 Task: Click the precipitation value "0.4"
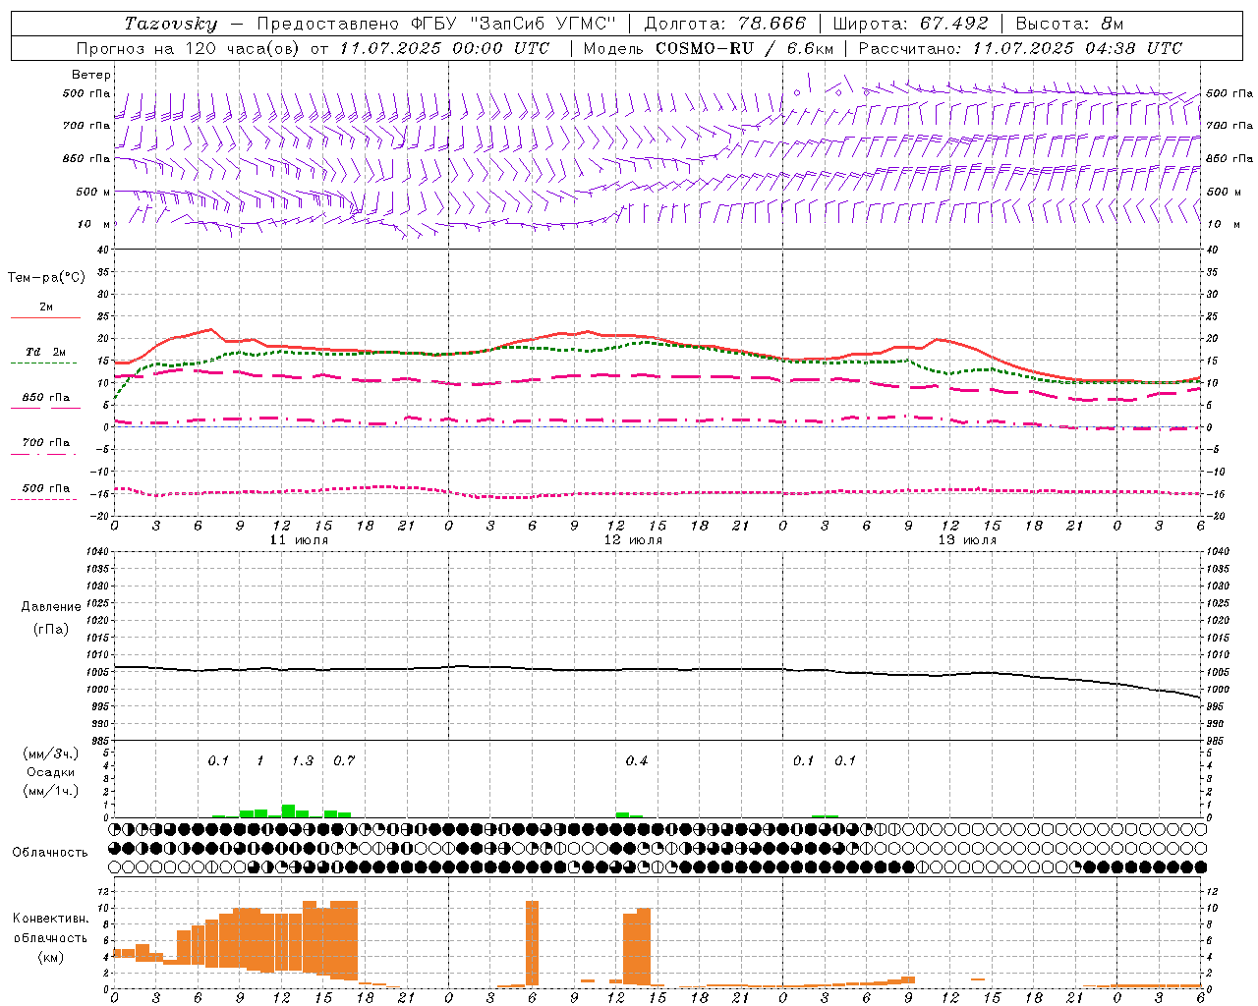[x=636, y=761]
